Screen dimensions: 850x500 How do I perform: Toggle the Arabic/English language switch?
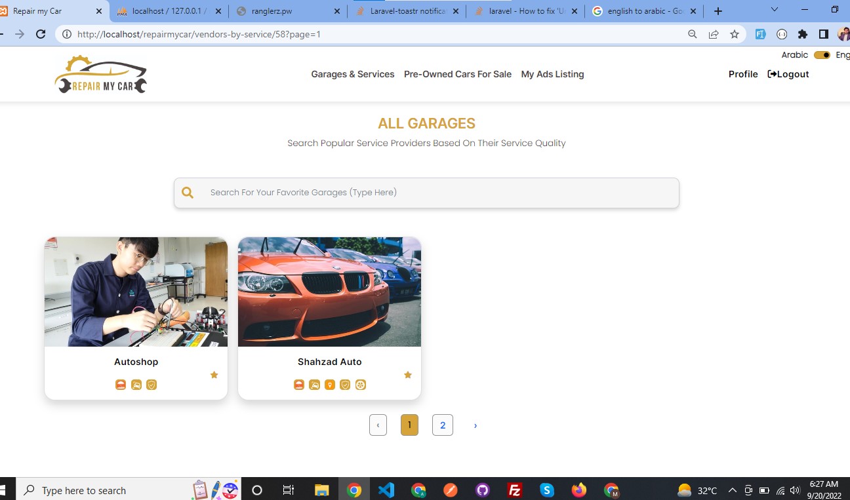tap(822, 55)
